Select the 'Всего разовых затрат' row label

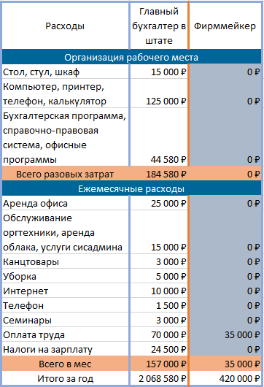click(x=66, y=174)
